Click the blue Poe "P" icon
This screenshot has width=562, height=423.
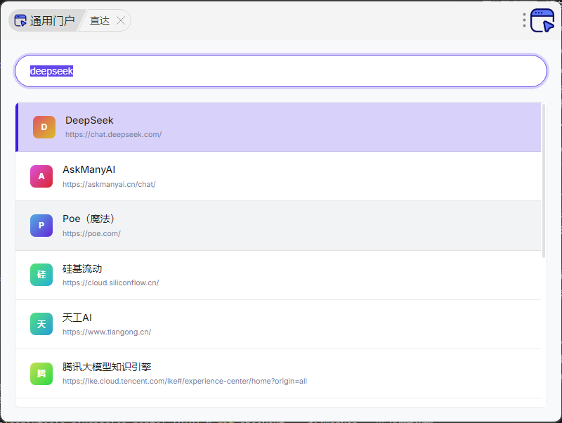pos(41,226)
